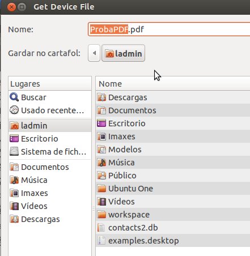Click the back arrow beside ladmin path button
The width and height of the screenshot is (250, 256).
94,53
